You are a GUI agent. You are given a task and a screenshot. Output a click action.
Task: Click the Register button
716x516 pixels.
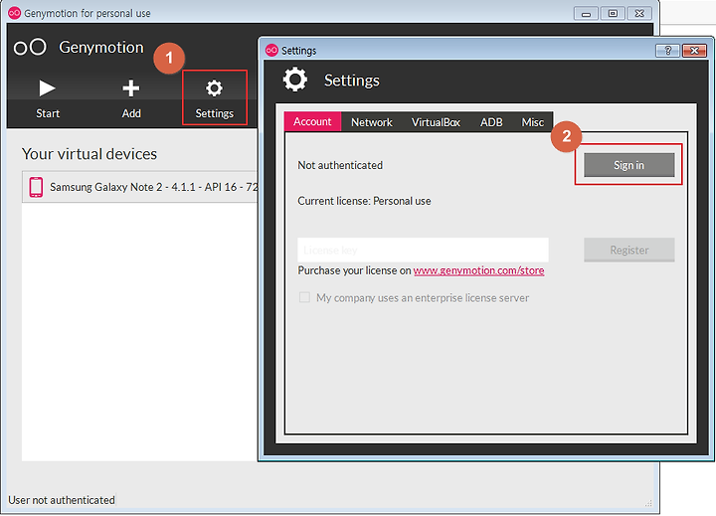[x=628, y=250]
